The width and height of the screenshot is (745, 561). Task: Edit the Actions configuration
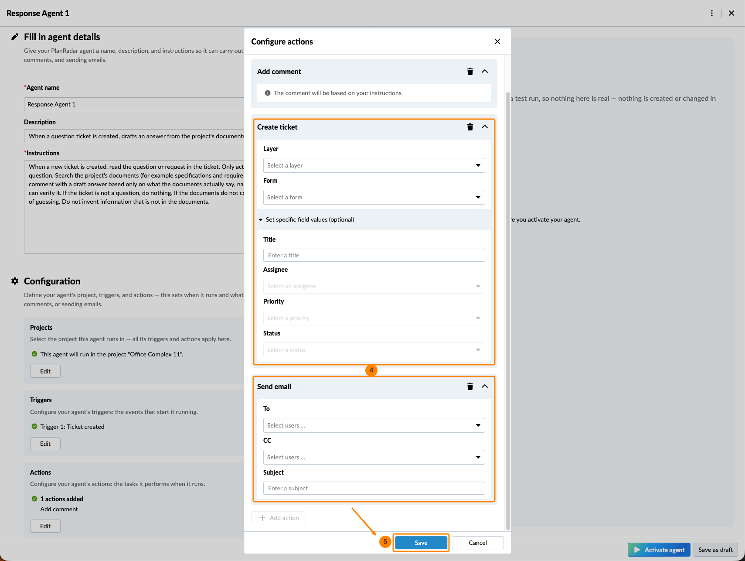[45, 526]
